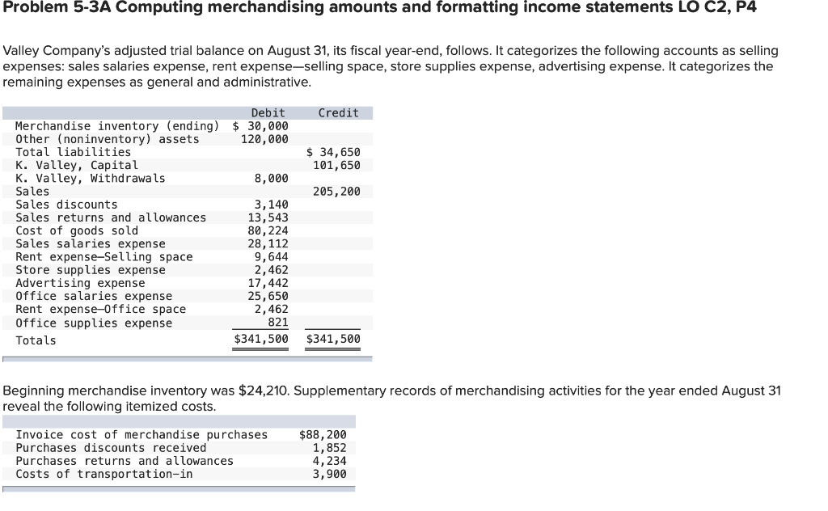Click the Credit column header
Viewport: 828px width, 511px height.
point(338,112)
